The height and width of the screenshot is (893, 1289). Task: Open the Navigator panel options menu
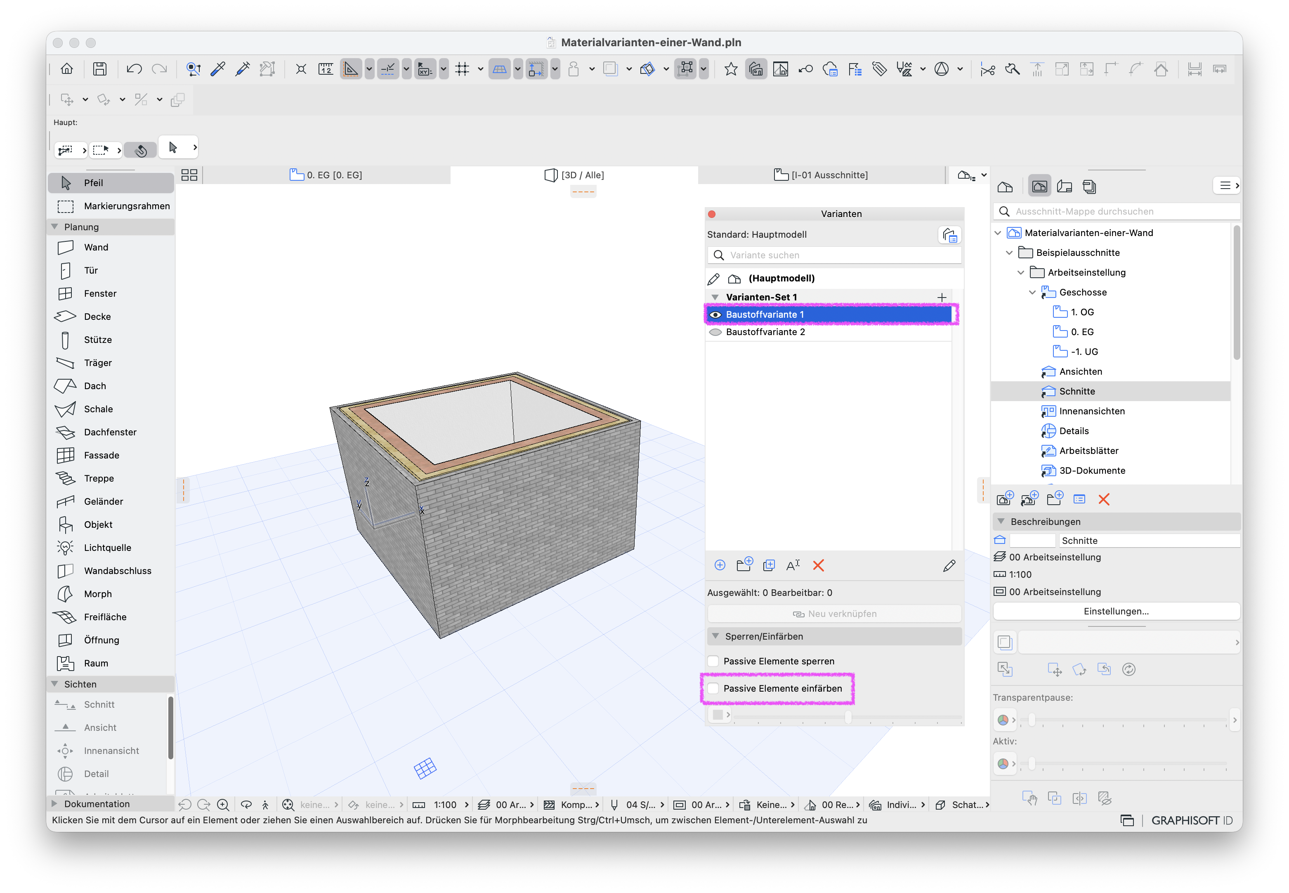point(1227,186)
